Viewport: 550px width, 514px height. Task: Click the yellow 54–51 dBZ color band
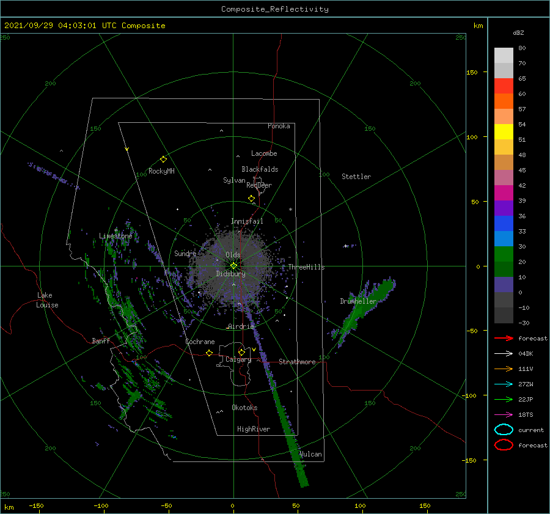tap(504, 131)
